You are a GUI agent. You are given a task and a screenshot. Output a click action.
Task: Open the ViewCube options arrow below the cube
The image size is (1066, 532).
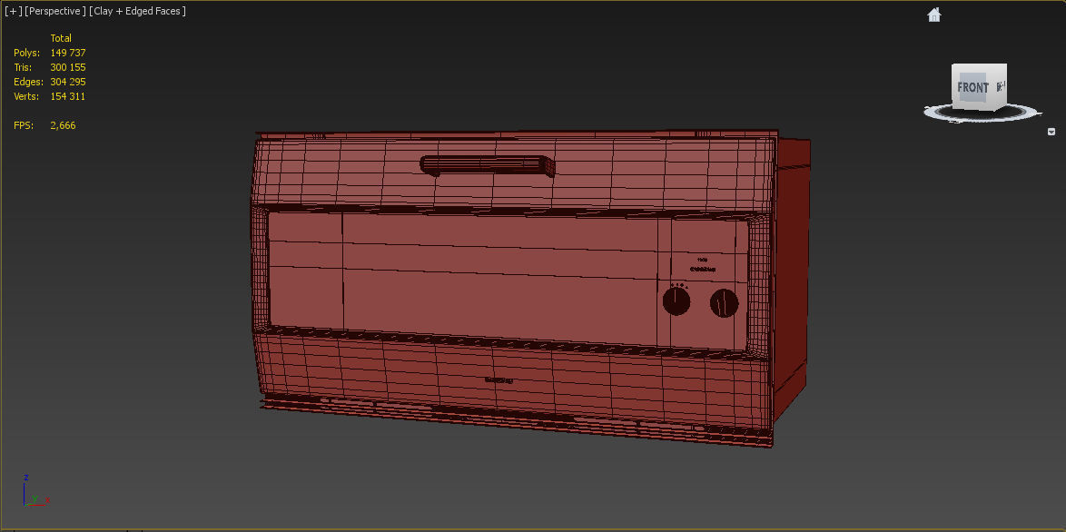(1051, 133)
